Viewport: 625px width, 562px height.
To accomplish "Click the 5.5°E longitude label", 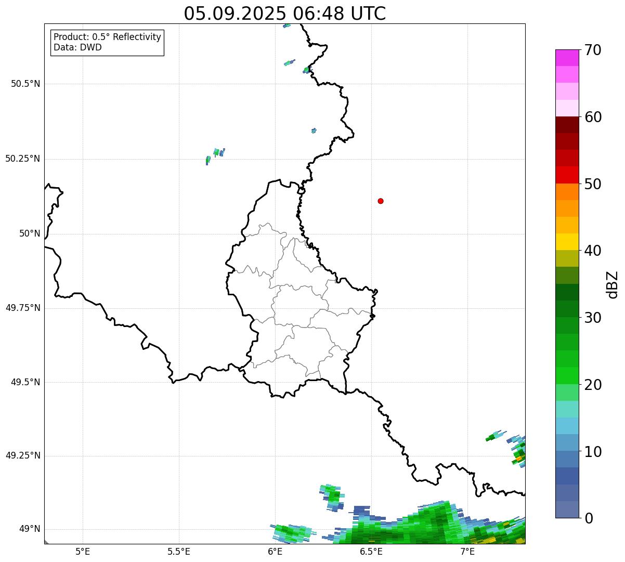I will click(x=179, y=551).
